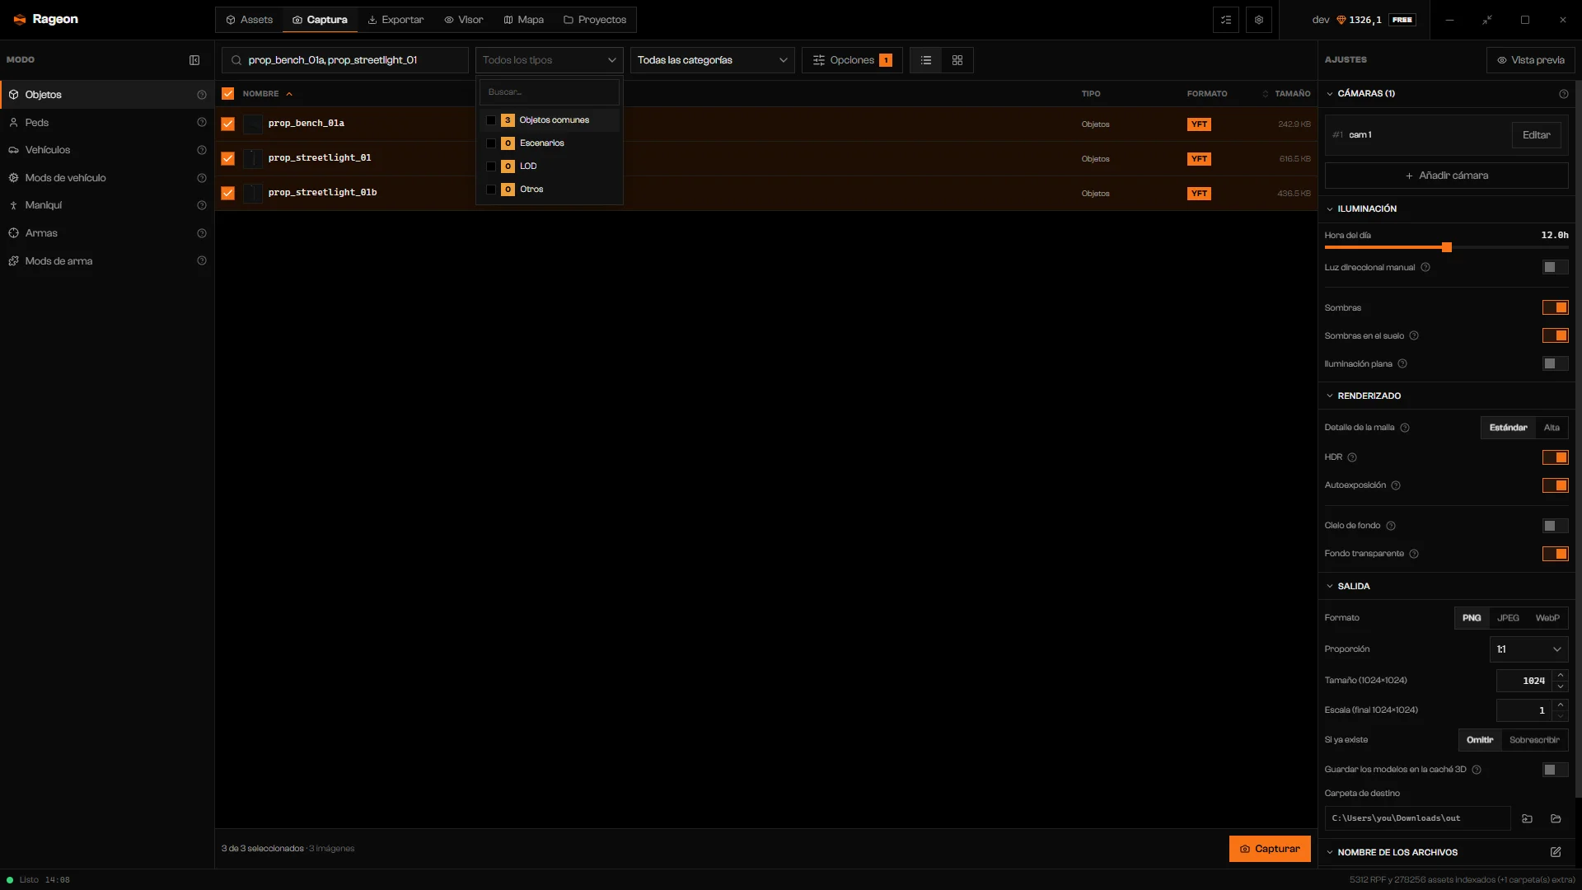Turn off Autoexposición toggle
The width and height of the screenshot is (1582, 890).
(x=1555, y=485)
